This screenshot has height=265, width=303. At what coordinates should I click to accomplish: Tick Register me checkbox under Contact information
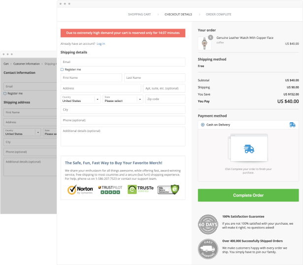click(5, 93)
